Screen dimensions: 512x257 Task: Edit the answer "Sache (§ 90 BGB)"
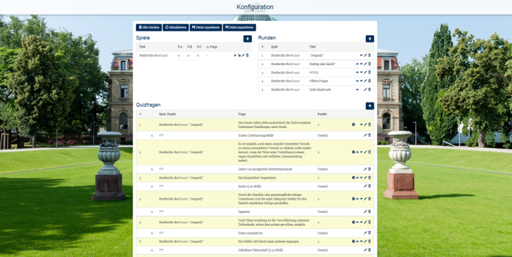tap(365, 186)
